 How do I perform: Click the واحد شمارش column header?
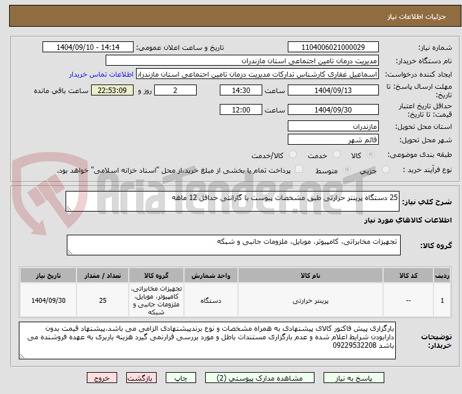[211, 275]
